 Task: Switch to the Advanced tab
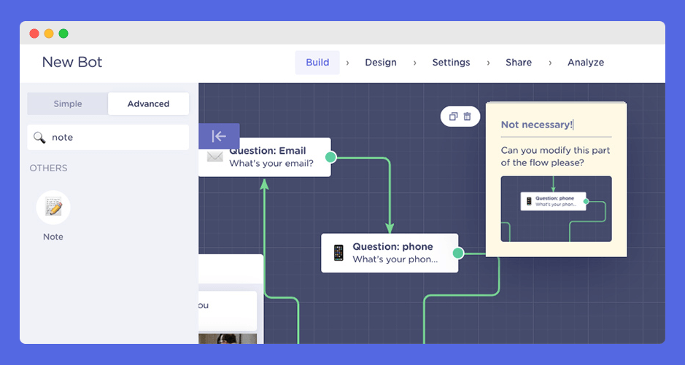click(x=149, y=103)
